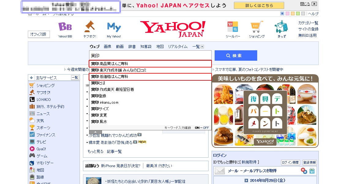Open the Yahoo Auctions gavel icon
Screen dimensions: 346x184
coord(90,26)
